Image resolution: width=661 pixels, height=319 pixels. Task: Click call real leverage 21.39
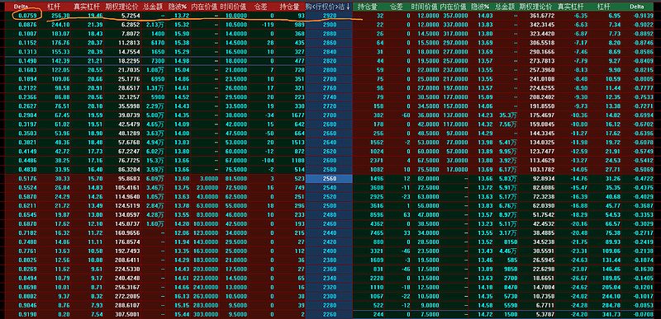[95, 25]
